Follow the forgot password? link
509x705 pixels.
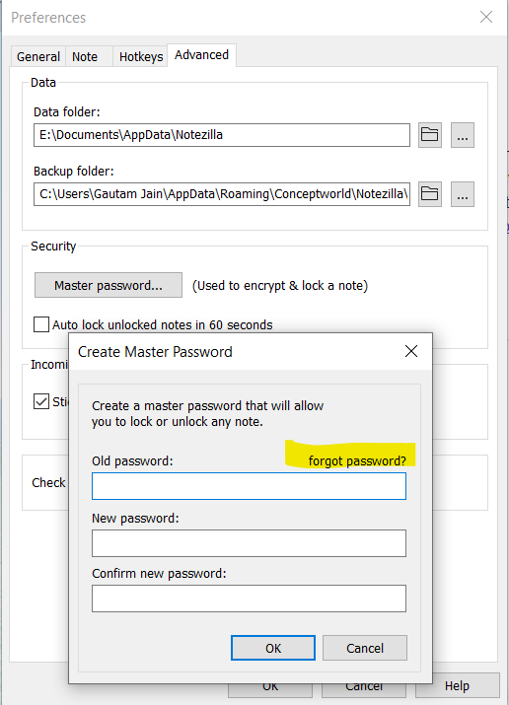[x=357, y=460]
